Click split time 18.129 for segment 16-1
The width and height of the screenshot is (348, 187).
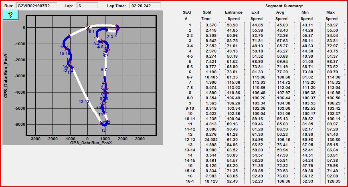click(211, 181)
